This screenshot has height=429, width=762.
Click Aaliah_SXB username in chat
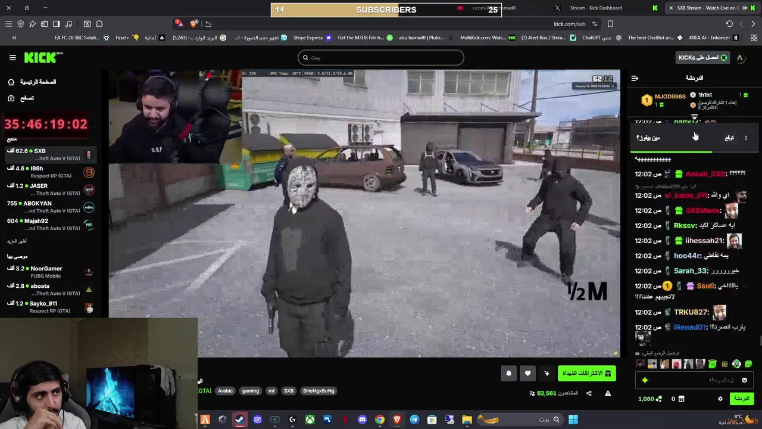705,174
